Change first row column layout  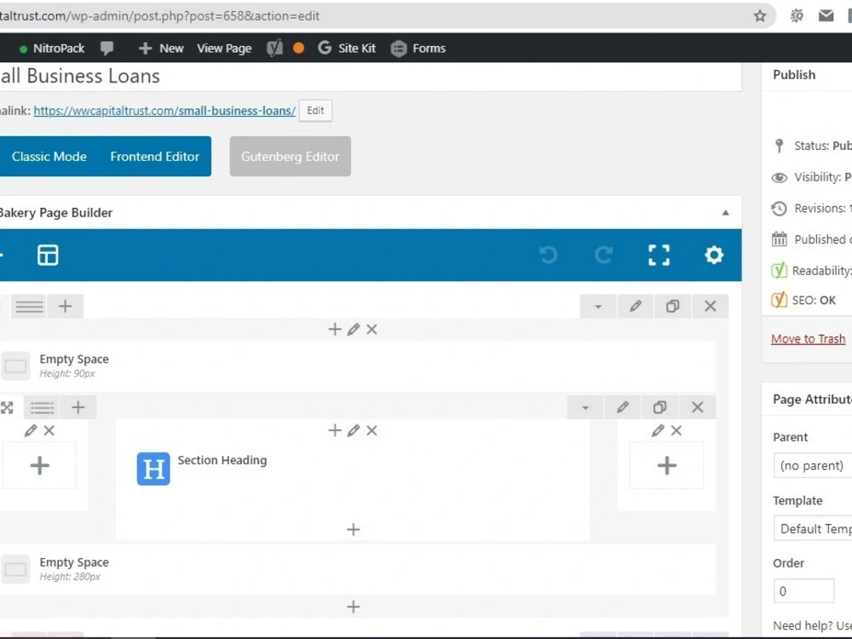[29, 306]
